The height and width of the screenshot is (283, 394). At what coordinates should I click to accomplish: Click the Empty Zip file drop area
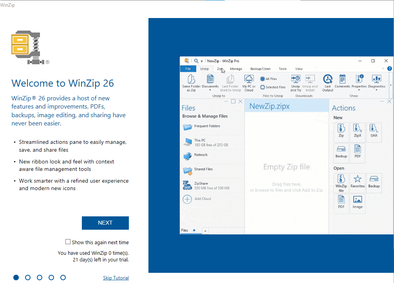tap(287, 173)
